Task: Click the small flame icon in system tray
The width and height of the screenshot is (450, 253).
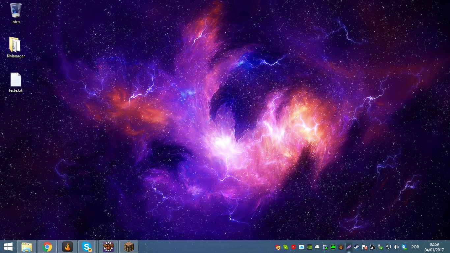Action: tap(341, 247)
